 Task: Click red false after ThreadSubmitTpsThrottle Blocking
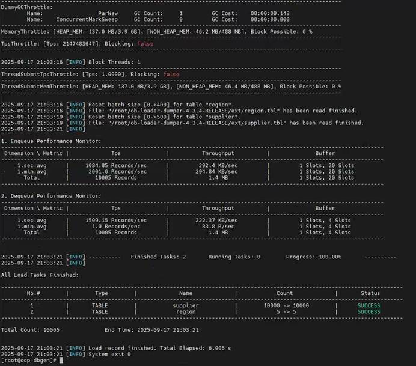pyautogui.click(x=171, y=75)
